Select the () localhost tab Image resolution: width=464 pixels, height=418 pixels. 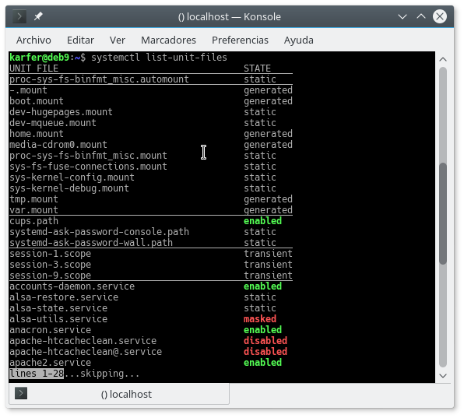point(119,394)
